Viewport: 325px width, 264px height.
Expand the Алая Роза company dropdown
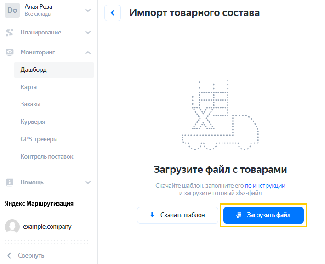coord(88,10)
